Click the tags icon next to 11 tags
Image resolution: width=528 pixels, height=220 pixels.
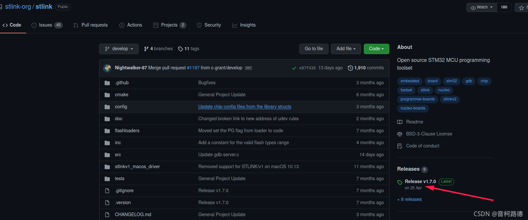(180, 49)
